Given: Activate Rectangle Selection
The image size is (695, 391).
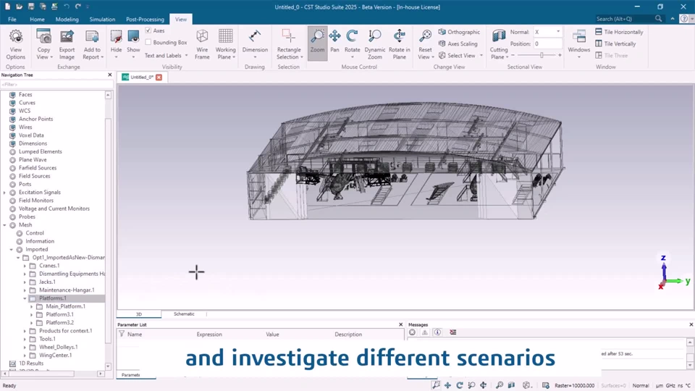Looking at the screenshot, I should coord(289,44).
